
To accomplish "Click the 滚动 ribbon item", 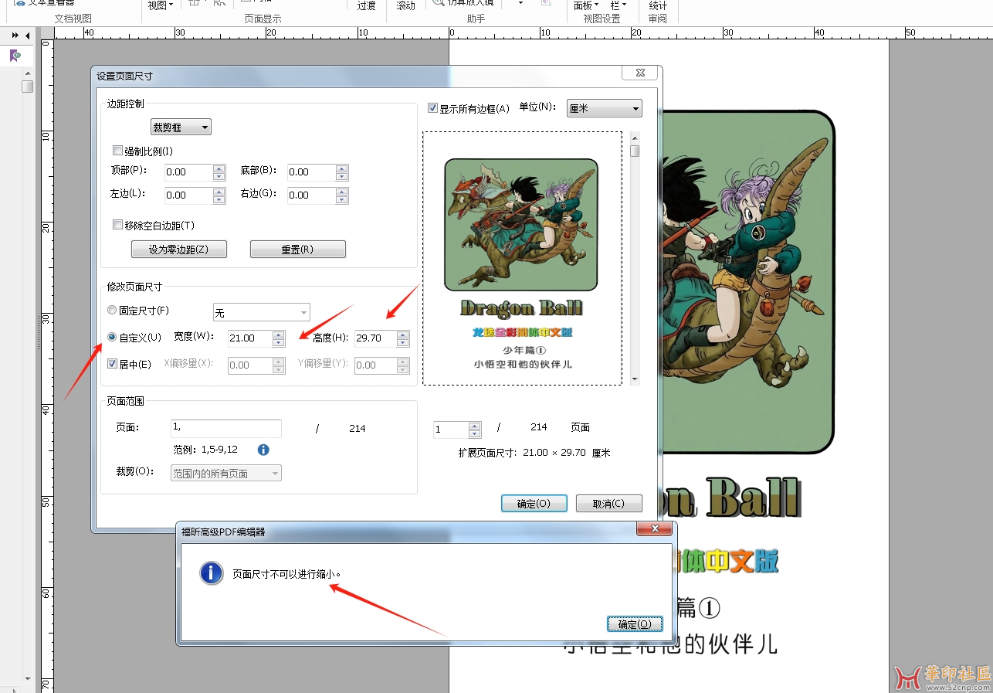I will pos(405,5).
